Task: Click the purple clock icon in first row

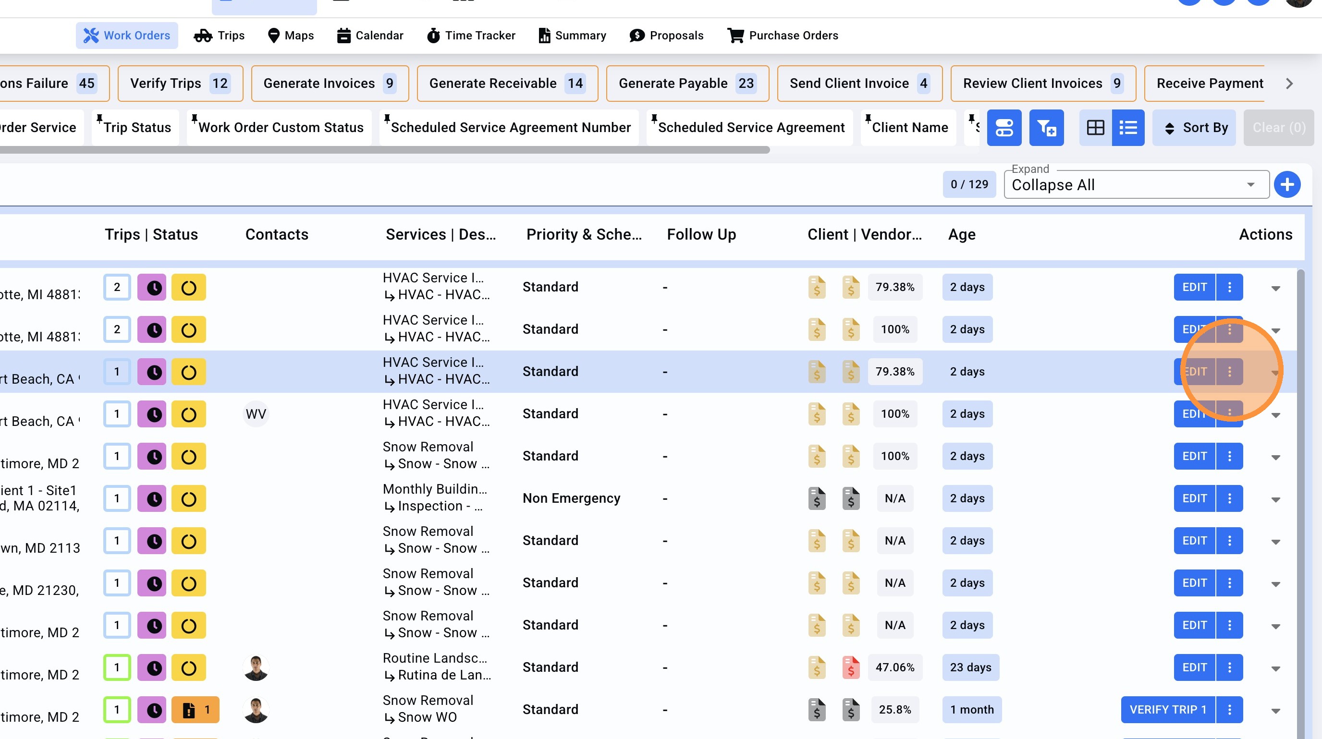Action: [x=152, y=287]
